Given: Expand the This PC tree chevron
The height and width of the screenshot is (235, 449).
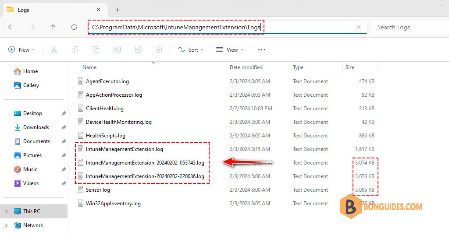Looking at the screenshot, I should click(6, 211).
